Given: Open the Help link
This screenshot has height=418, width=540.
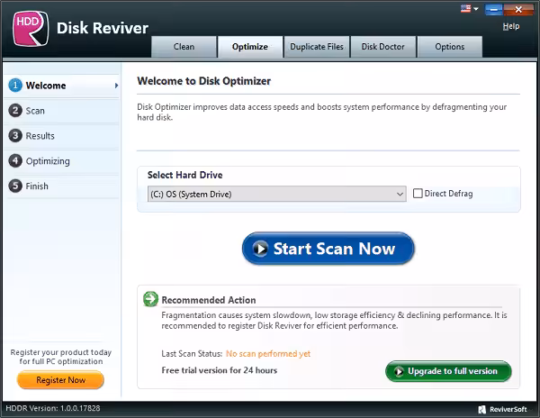Looking at the screenshot, I should (510, 26).
